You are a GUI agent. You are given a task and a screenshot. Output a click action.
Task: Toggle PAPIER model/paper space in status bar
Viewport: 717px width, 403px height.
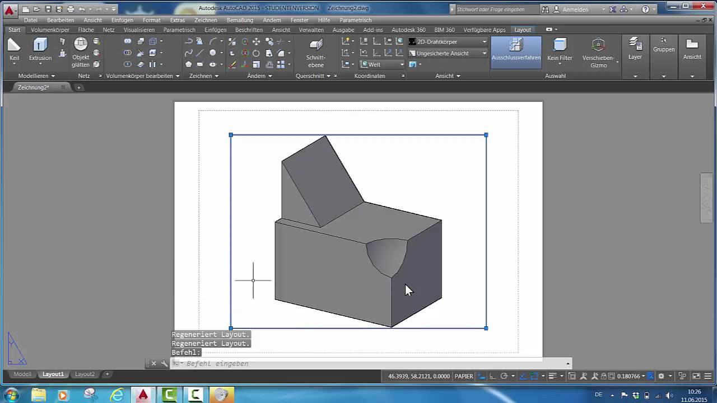pos(464,376)
